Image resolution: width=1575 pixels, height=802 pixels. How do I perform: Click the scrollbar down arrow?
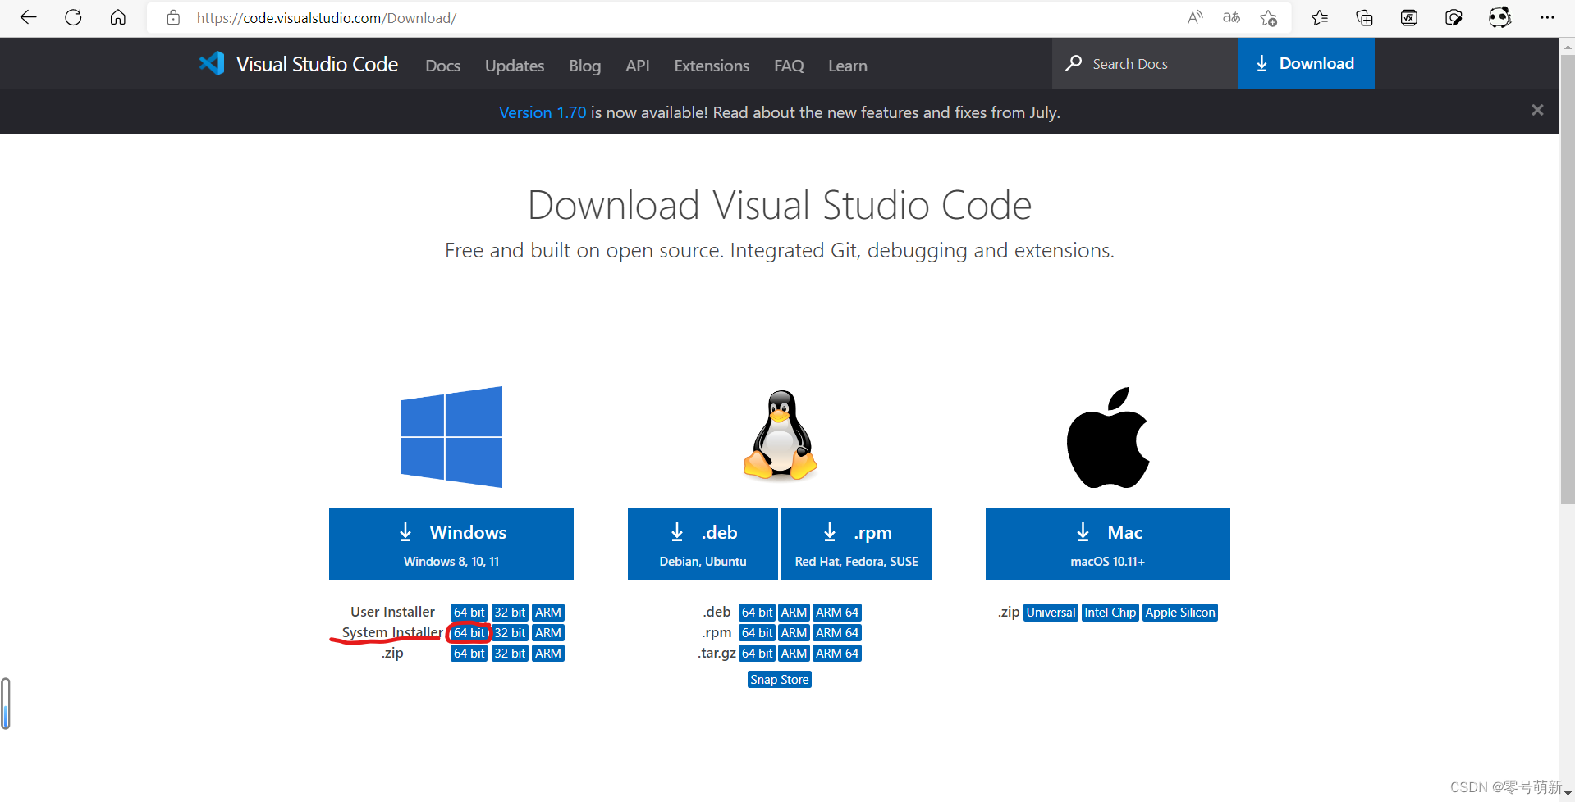click(x=1567, y=794)
